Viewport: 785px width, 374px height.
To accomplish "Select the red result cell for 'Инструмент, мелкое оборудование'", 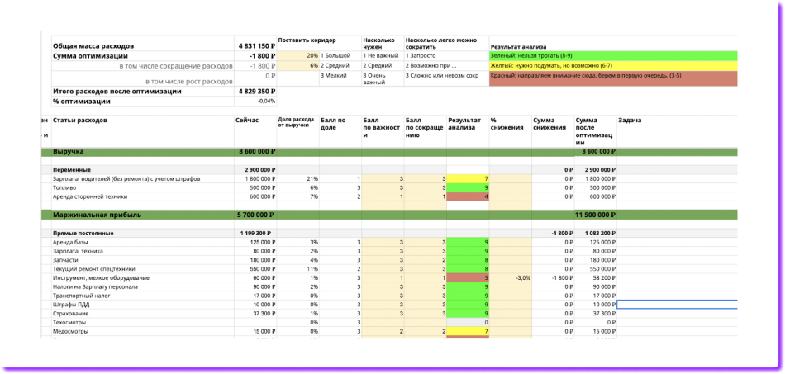I will (x=467, y=278).
